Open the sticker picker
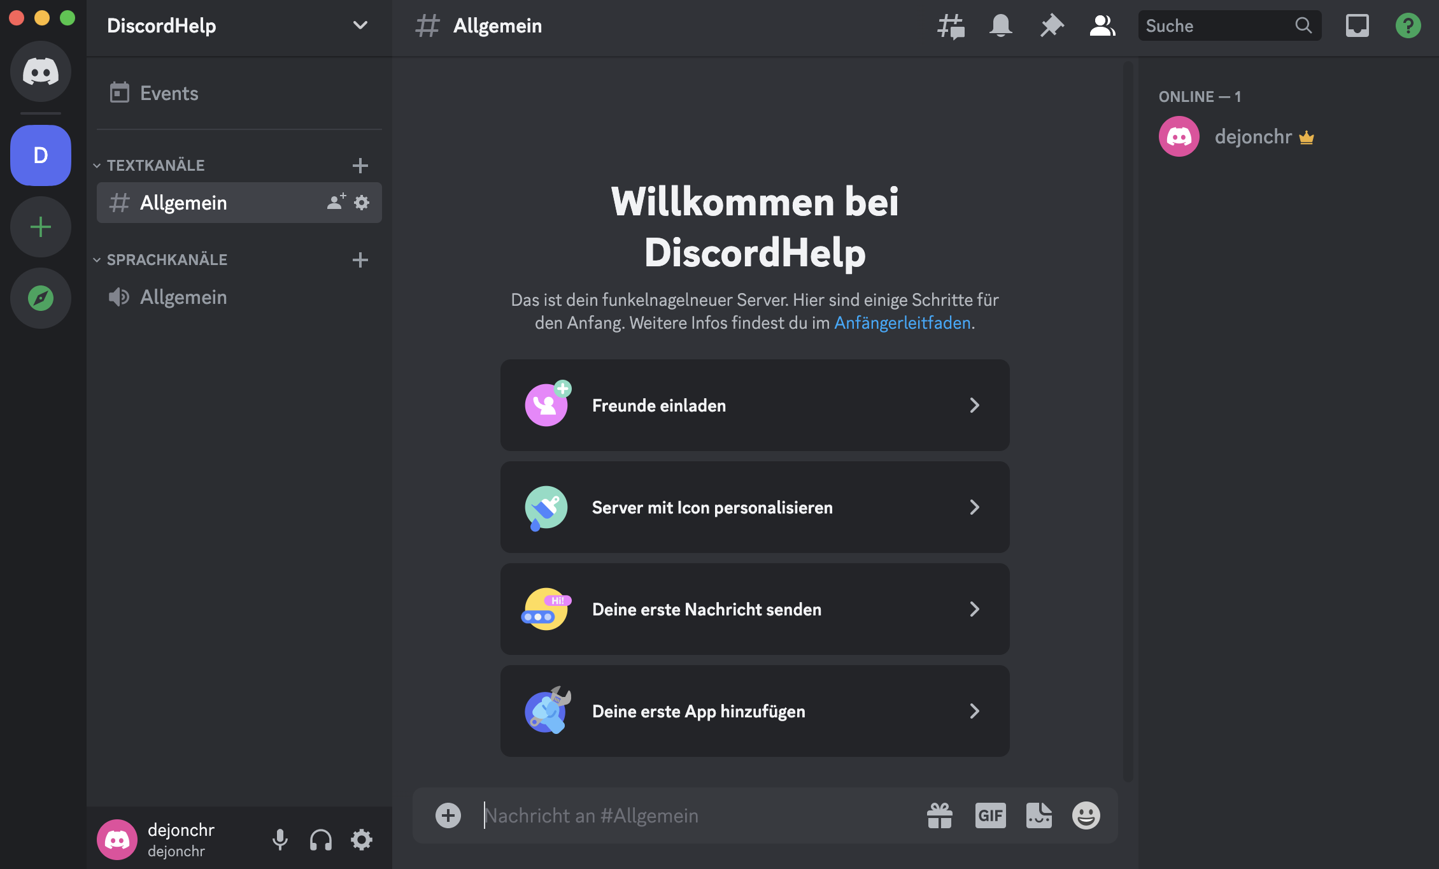The height and width of the screenshot is (869, 1439). [1038, 815]
